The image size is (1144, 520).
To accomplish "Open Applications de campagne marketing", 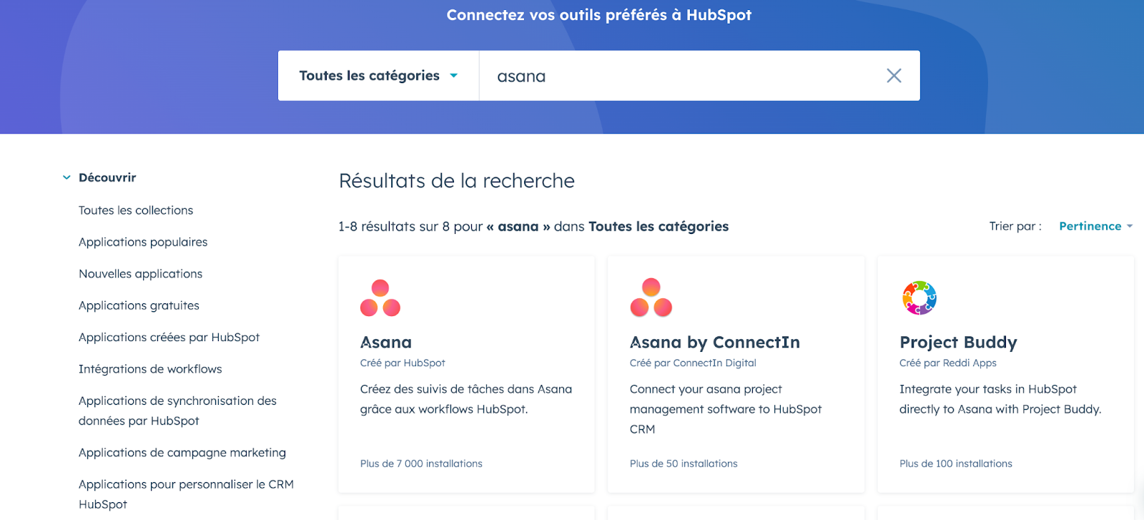I will [182, 453].
